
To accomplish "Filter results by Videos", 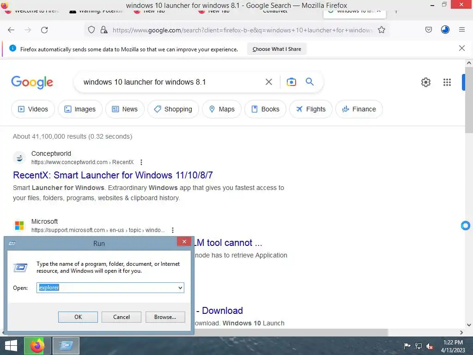I will coord(33,109).
